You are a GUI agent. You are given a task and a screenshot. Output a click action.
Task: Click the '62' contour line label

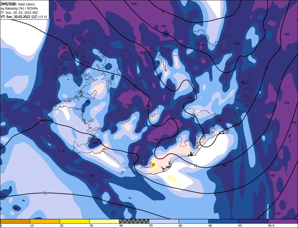tap(163, 11)
